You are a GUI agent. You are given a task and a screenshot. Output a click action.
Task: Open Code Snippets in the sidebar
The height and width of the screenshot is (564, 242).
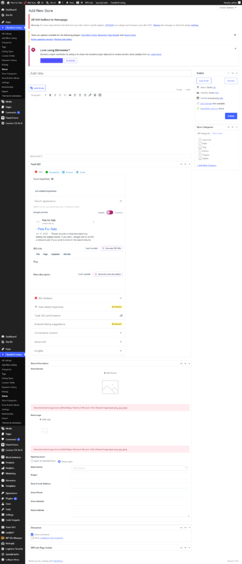(x=13, y=520)
